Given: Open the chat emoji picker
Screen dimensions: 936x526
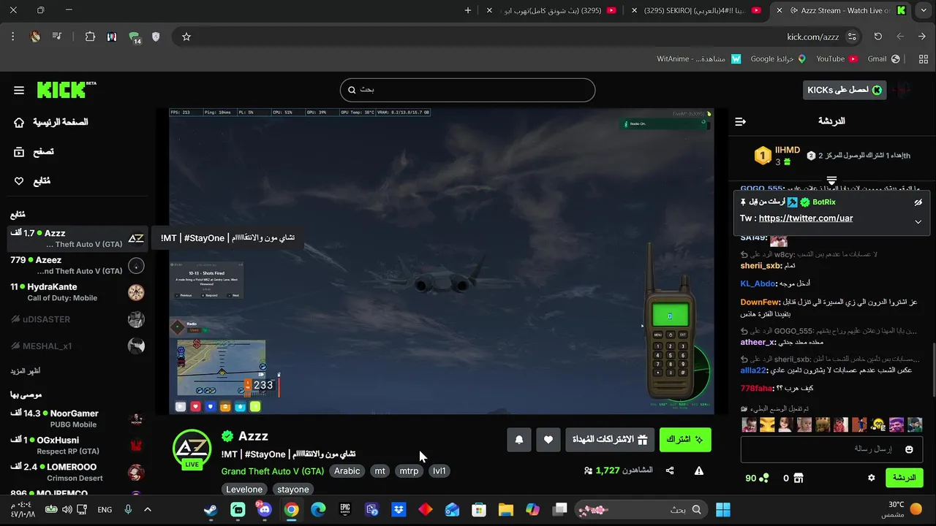Looking at the screenshot, I should tap(909, 449).
